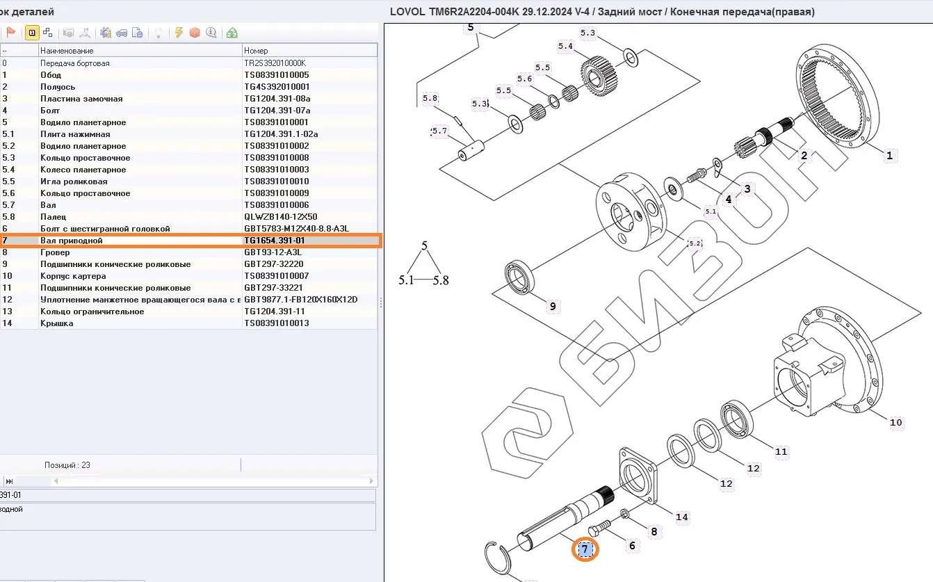Click the orange flag icon in toolbar
The width and height of the screenshot is (933, 582).
pyautogui.click(x=11, y=33)
